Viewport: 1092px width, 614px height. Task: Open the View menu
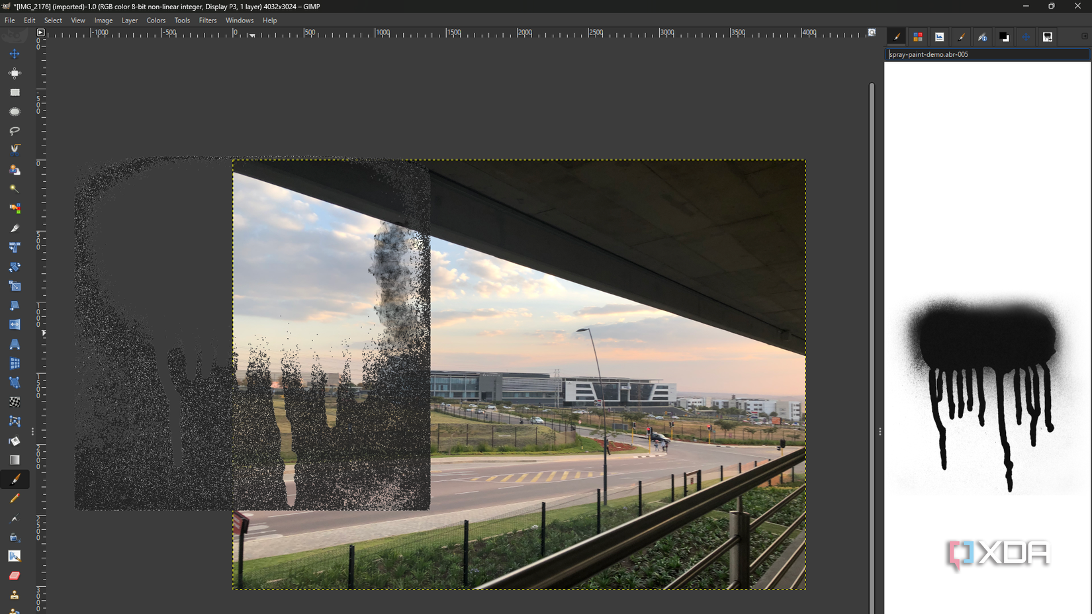coord(78,21)
